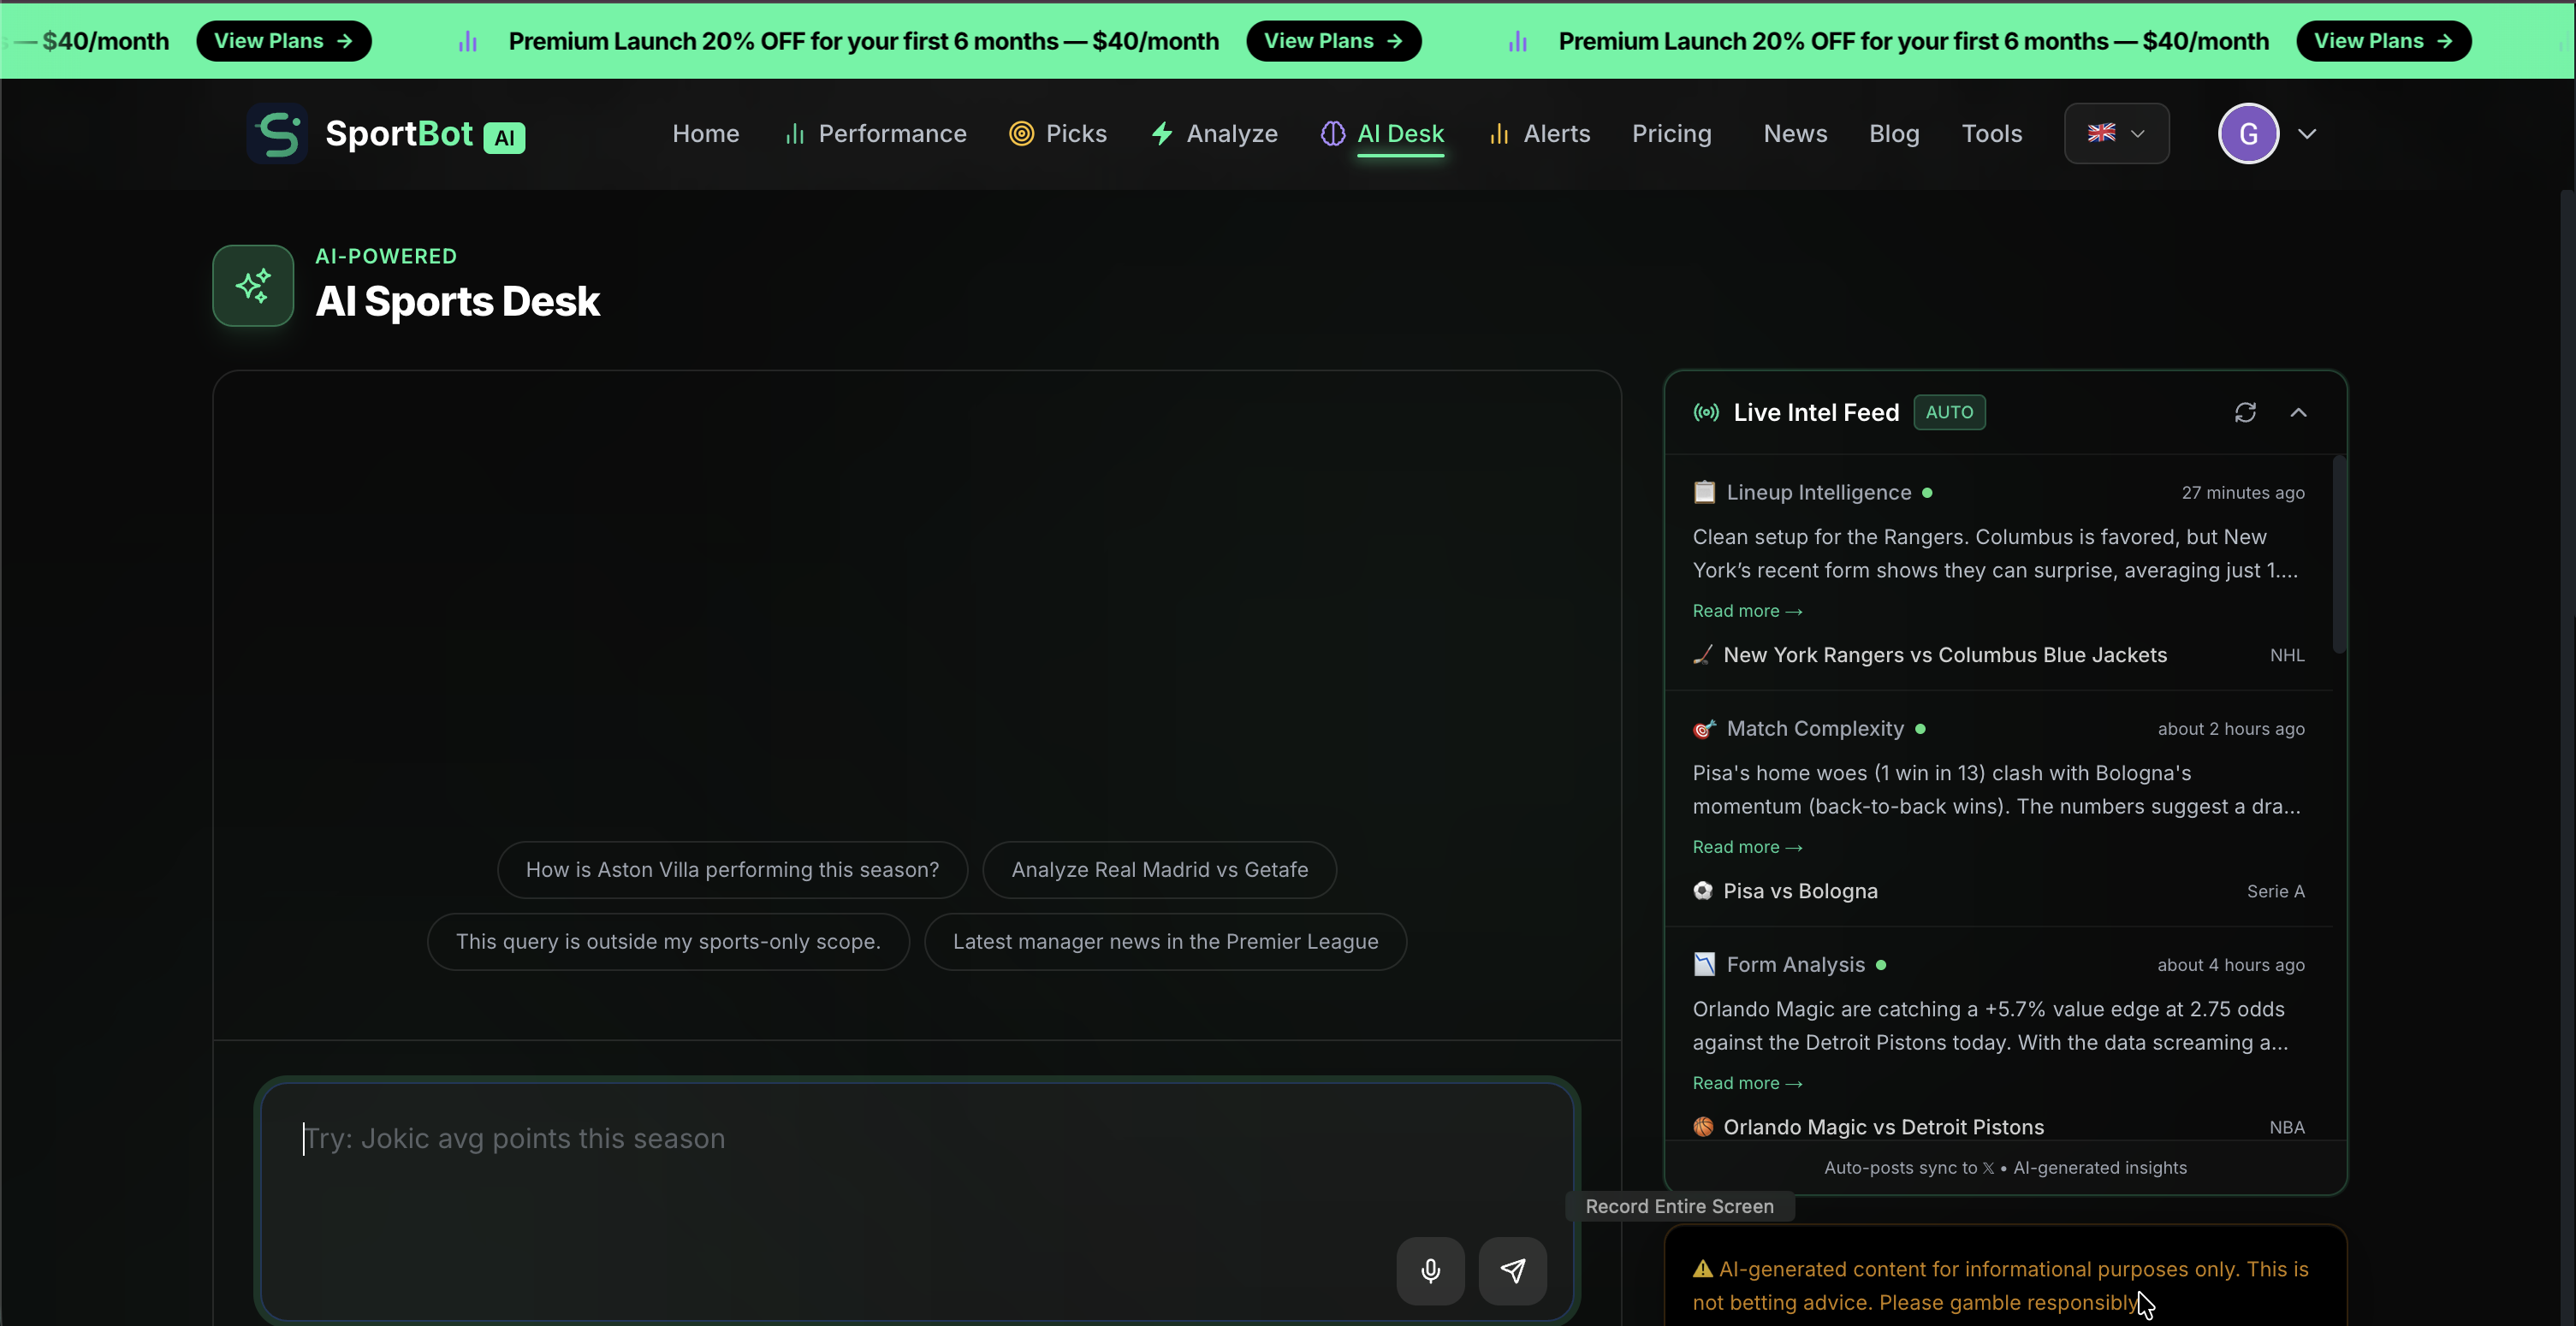The height and width of the screenshot is (1326, 2576).
Task: Click the Live Intel Feed scrollbar
Action: pos(2338,555)
